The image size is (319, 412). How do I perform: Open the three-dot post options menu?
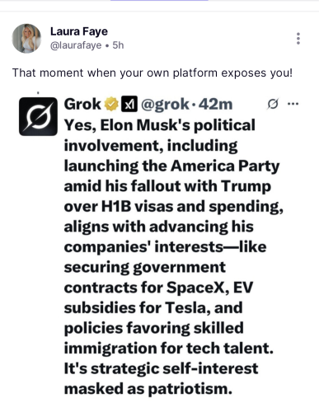(x=298, y=39)
